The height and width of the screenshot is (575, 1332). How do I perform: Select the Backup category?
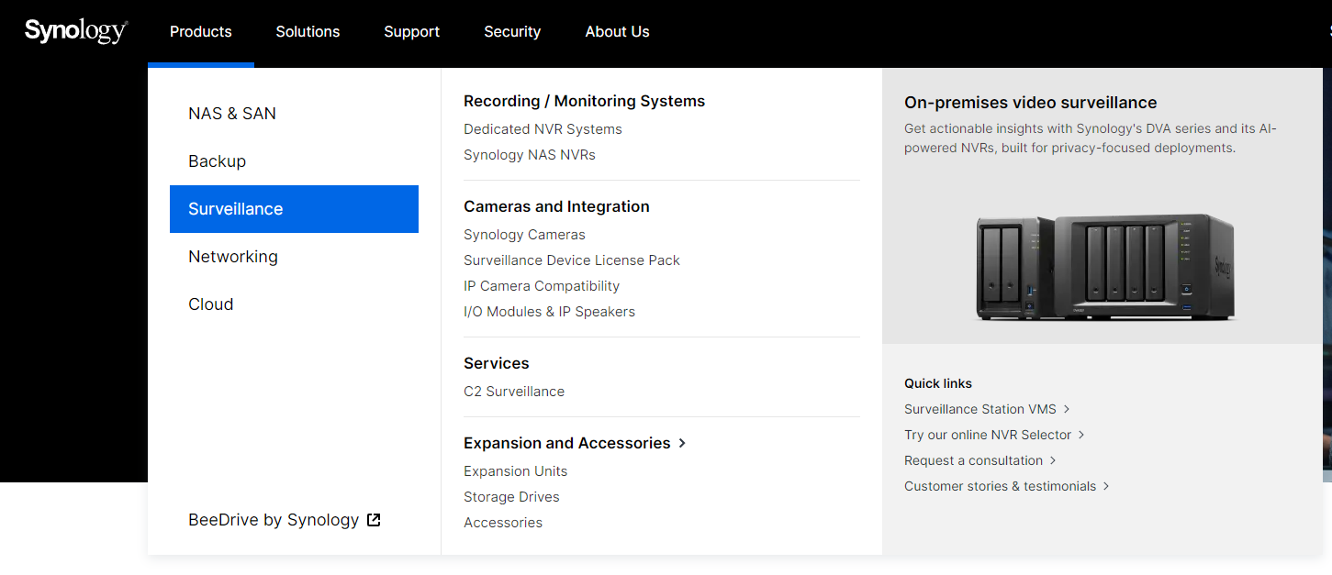[294, 161]
